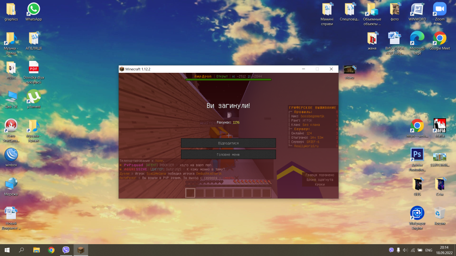Open Спецповід folder shortcut

(349, 12)
